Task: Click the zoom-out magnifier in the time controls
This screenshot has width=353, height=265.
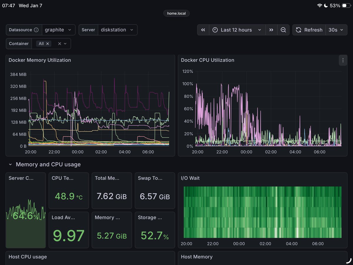Action: click(x=283, y=30)
